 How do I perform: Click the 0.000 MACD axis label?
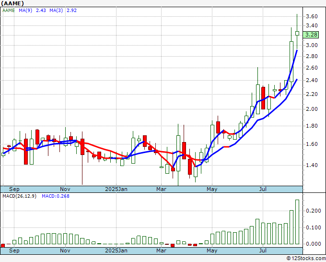(314, 244)
